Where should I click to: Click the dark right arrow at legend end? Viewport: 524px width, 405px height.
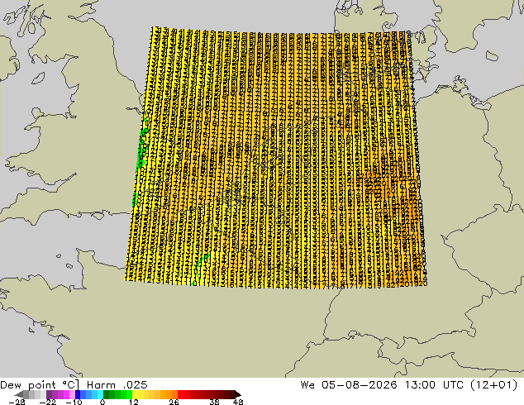(238, 394)
